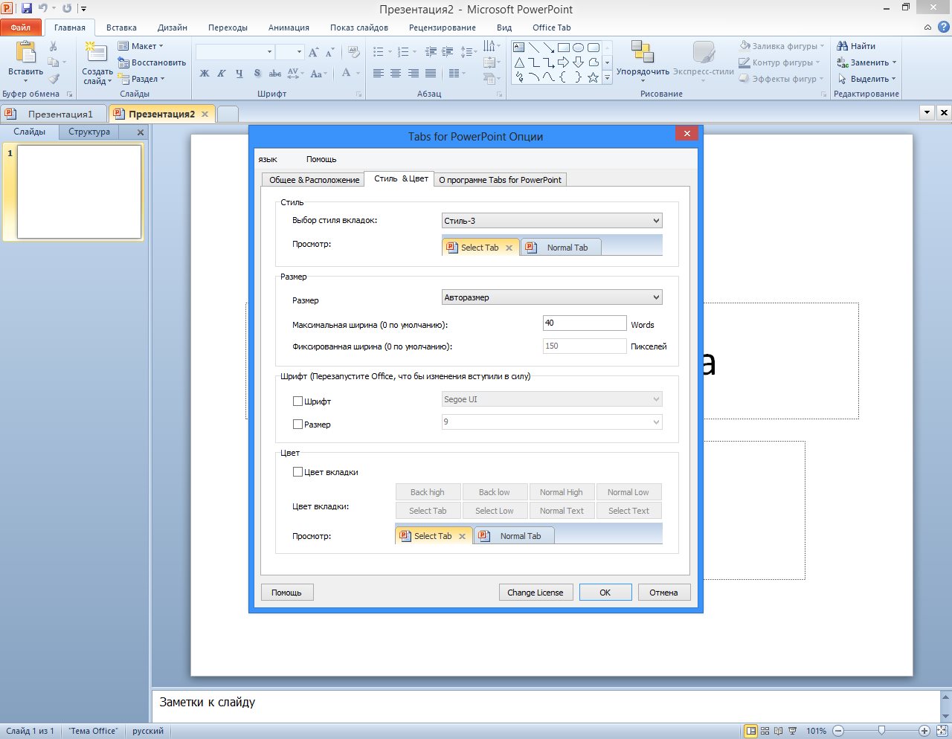
Task: Click Восстановить reset button in ribbon
Action: tap(152, 62)
